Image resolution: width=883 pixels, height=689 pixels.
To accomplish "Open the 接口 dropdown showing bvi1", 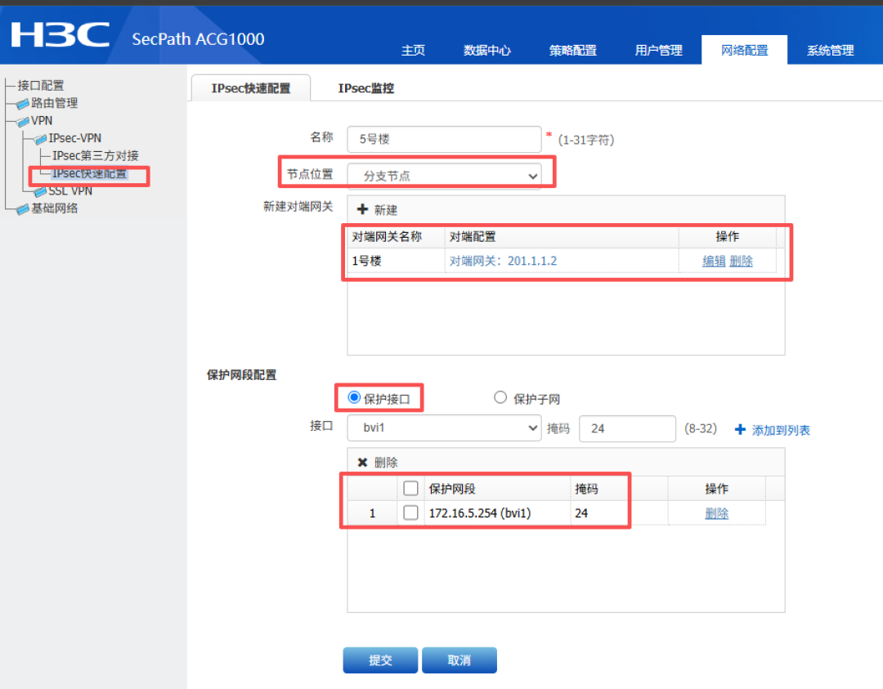I will point(444,428).
